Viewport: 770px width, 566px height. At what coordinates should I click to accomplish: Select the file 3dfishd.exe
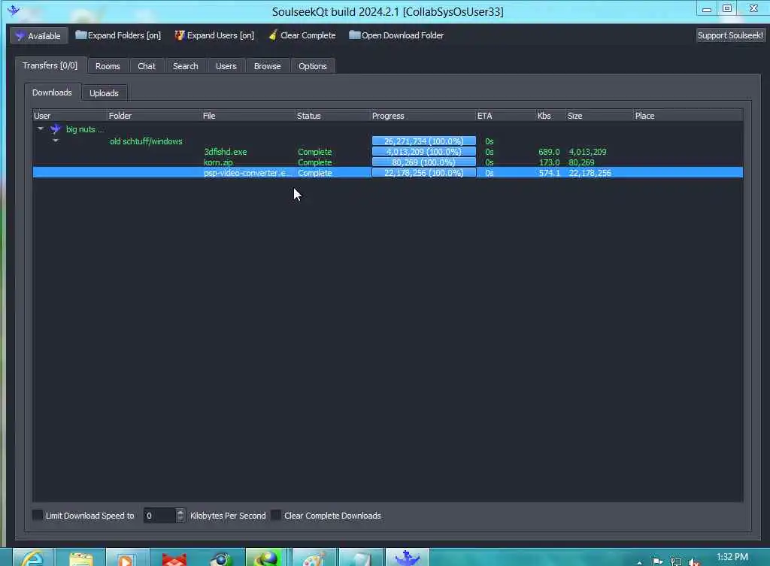pyautogui.click(x=226, y=152)
